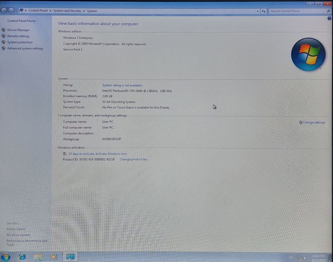The width and height of the screenshot is (333, 262).
Task: Open Remote settings link
Action: (18, 36)
